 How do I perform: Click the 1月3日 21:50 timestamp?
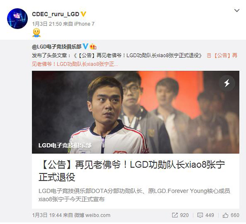(47, 24)
